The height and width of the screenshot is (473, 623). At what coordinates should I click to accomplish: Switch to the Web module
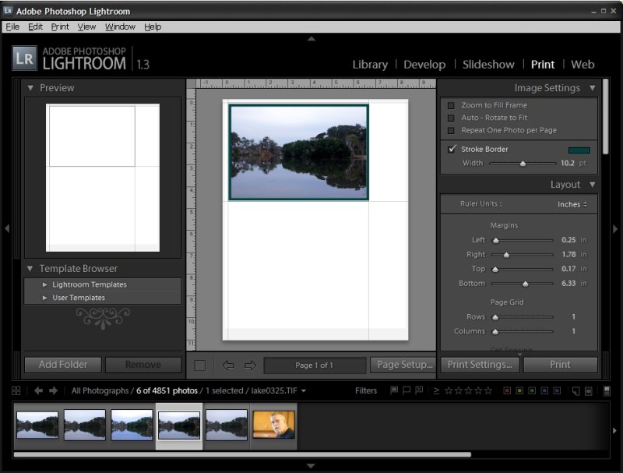point(583,65)
